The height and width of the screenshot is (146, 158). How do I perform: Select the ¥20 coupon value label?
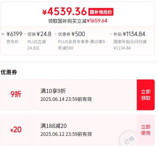(16, 130)
